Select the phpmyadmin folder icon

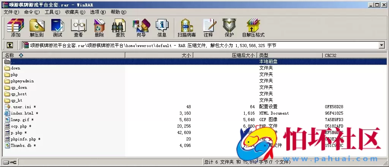(x=7, y=81)
